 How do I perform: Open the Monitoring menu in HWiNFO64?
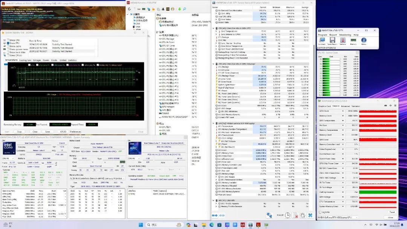(x=345, y=35)
